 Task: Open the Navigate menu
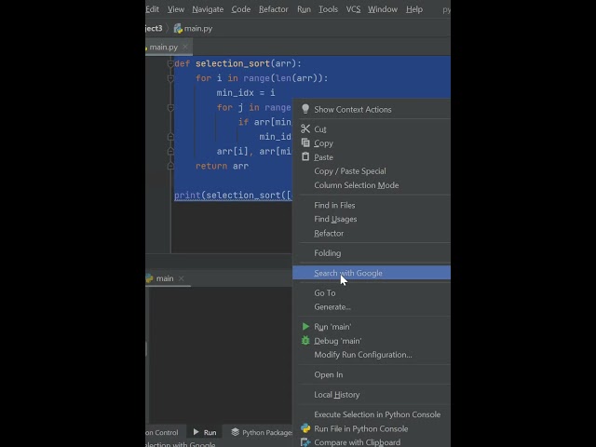208,9
